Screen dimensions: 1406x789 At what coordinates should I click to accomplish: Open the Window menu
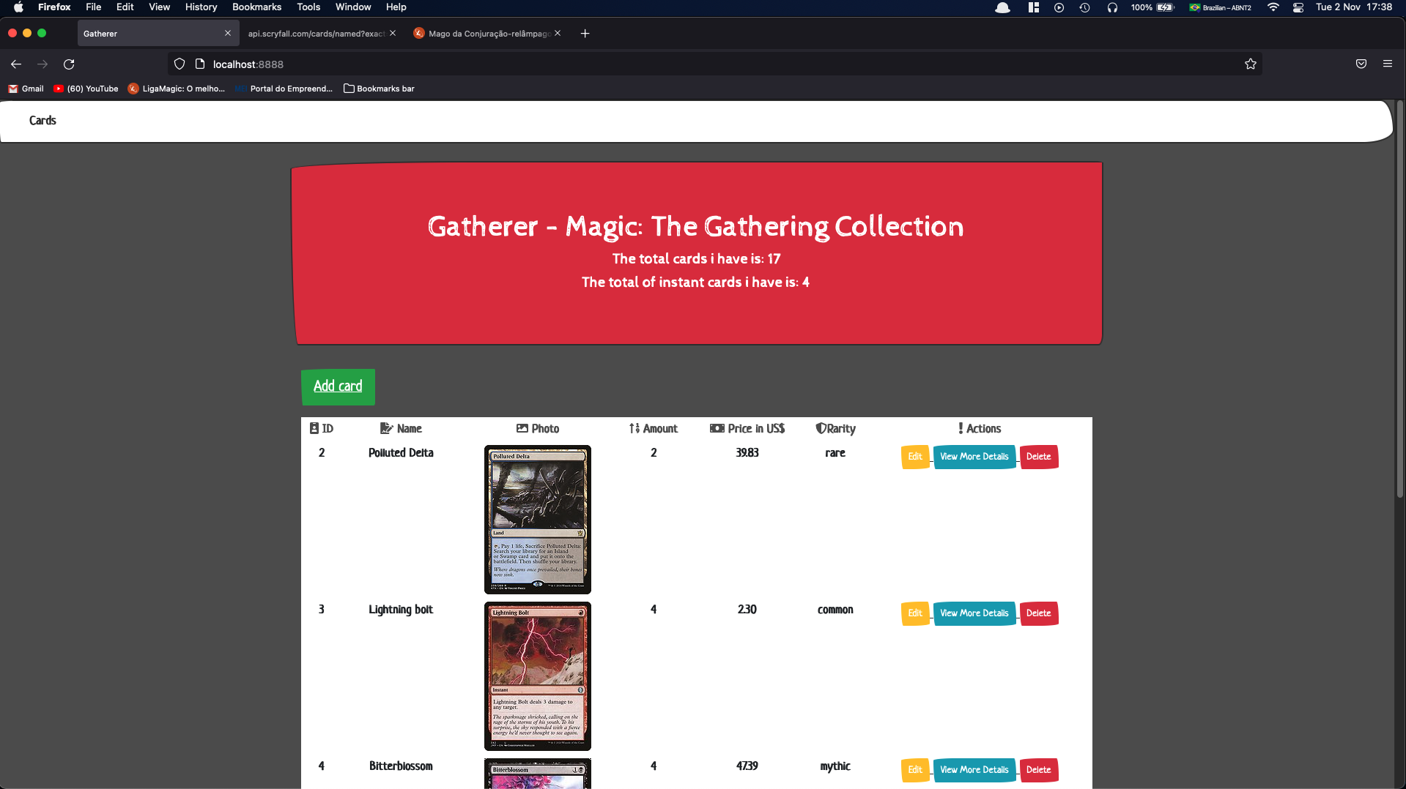coord(353,7)
